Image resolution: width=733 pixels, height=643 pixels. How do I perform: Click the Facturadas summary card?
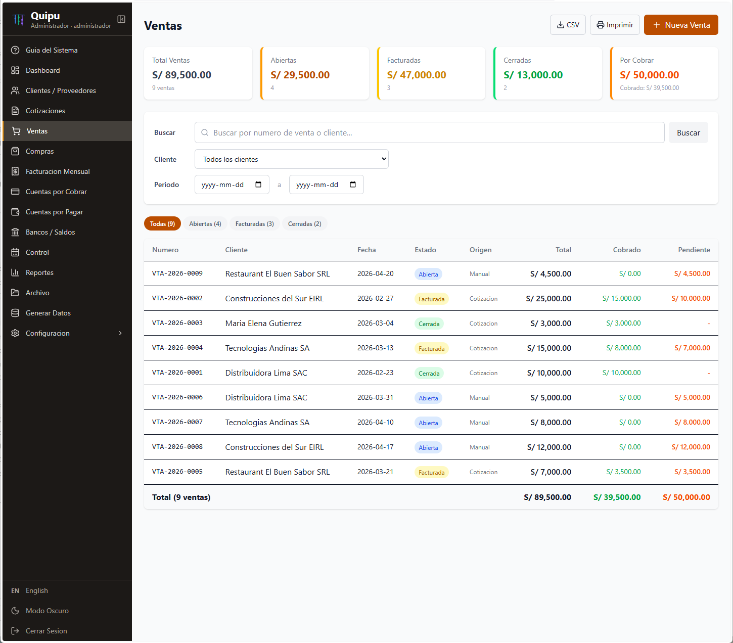point(431,73)
